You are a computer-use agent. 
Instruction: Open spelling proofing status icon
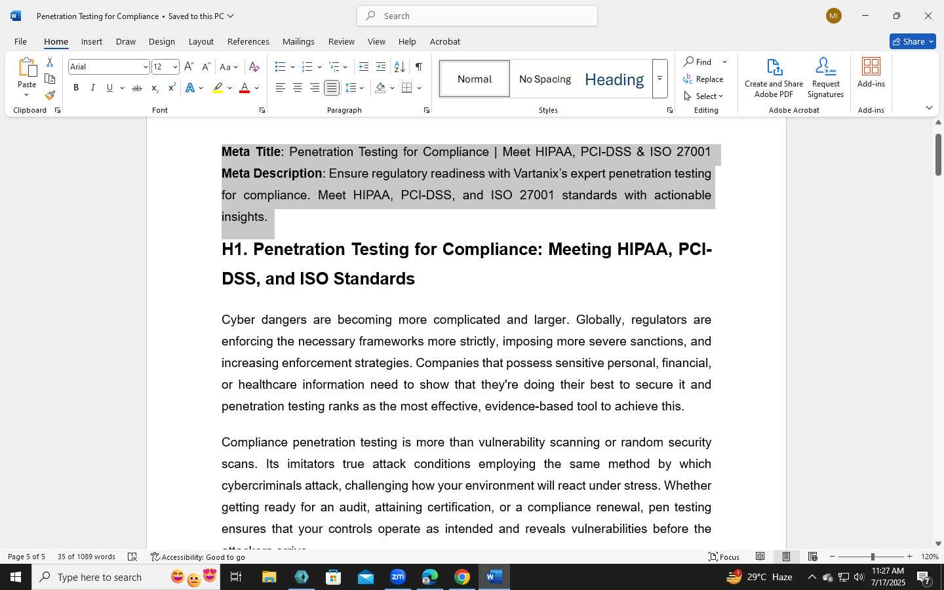tap(132, 557)
